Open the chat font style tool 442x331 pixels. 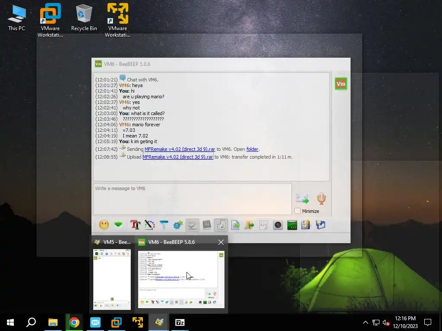(135, 225)
